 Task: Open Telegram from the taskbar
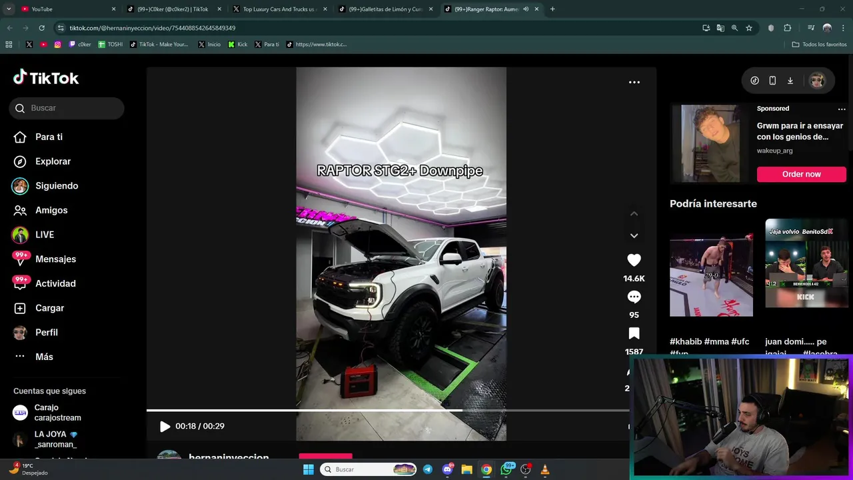[x=428, y=469]
